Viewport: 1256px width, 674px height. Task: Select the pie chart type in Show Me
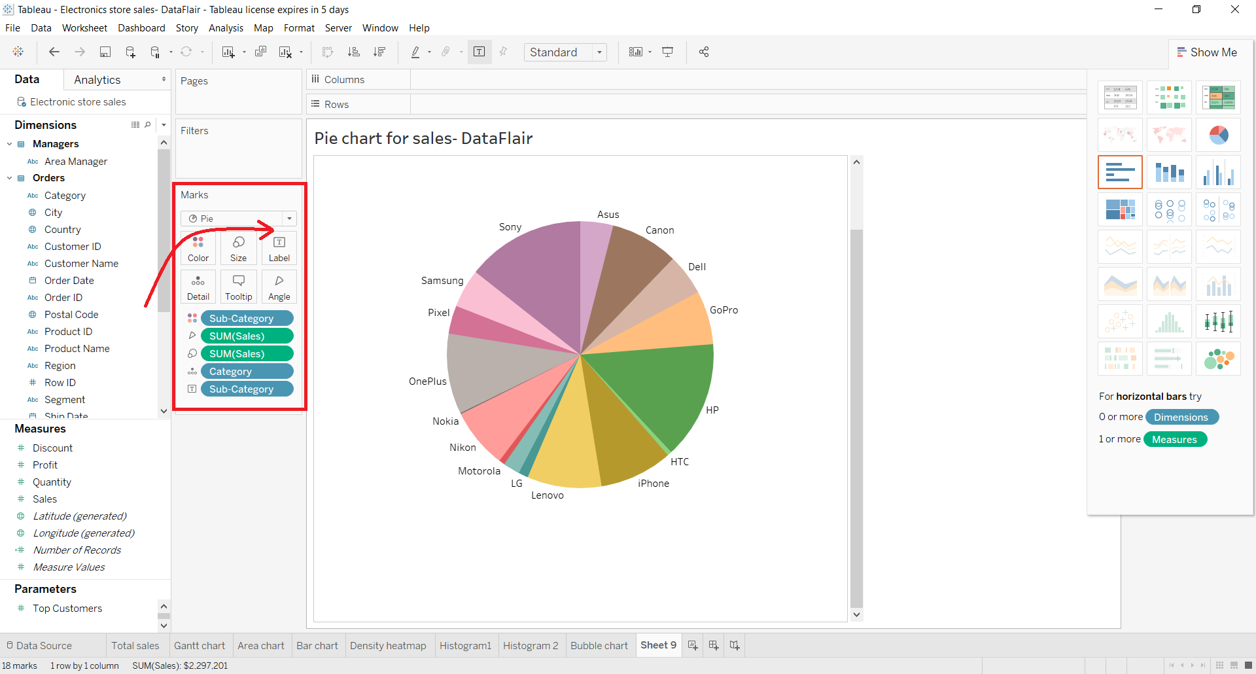tap(1219, 135)
